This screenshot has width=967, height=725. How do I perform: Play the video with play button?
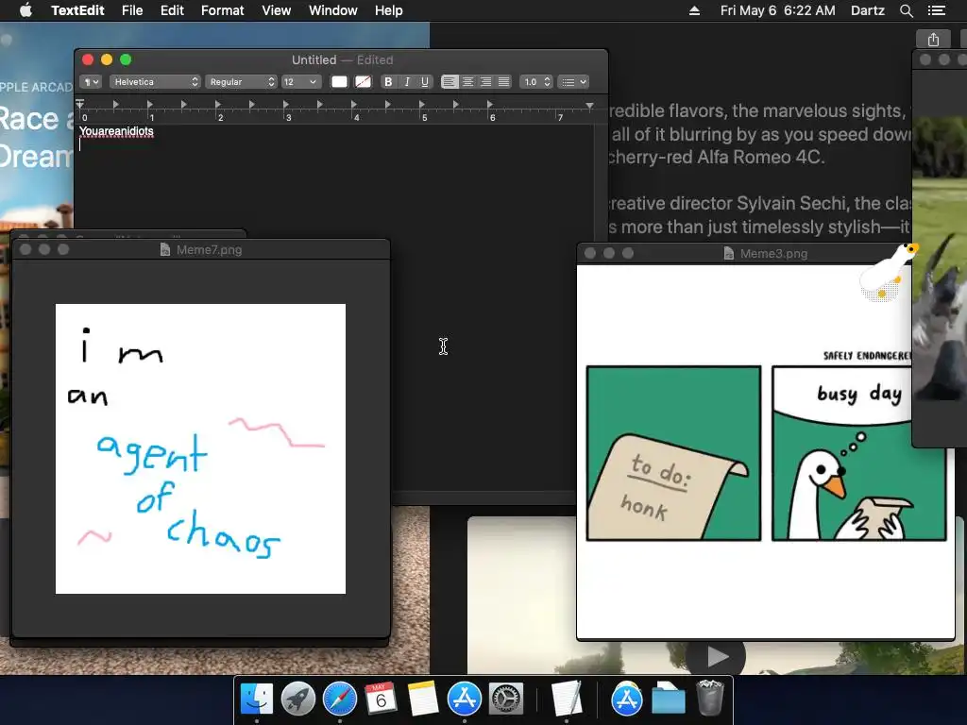pyautogui.click(x=716, y=657)
